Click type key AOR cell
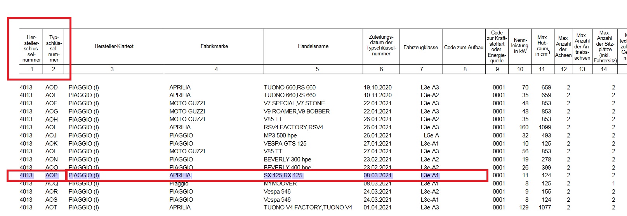The image size is (627, 216). 51,192
